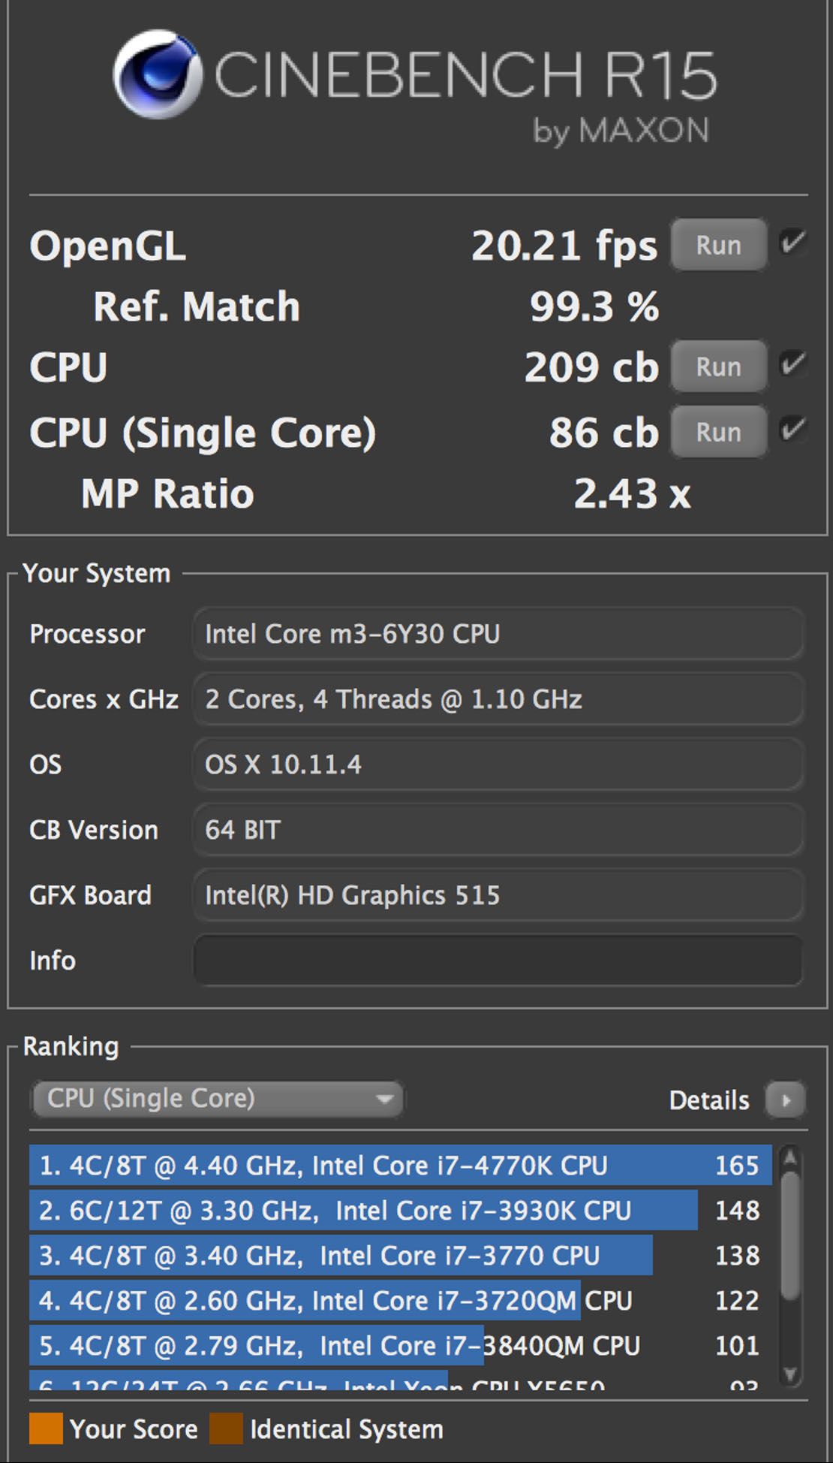
Task: Click the ranking scrollbar down arrow
Action: 789,1374
